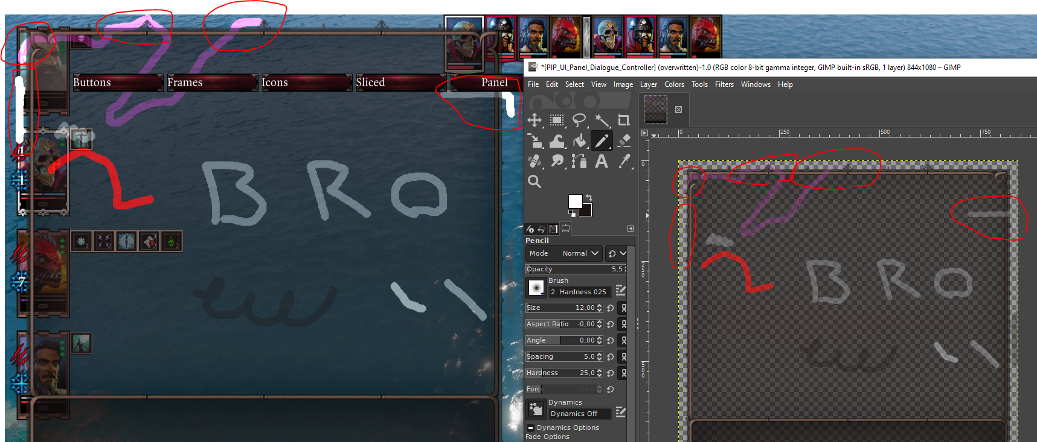Image resolution: width=1037 pixels, height=442 pixels.
Task: Open the Layer menu
Action: (649, 84)
